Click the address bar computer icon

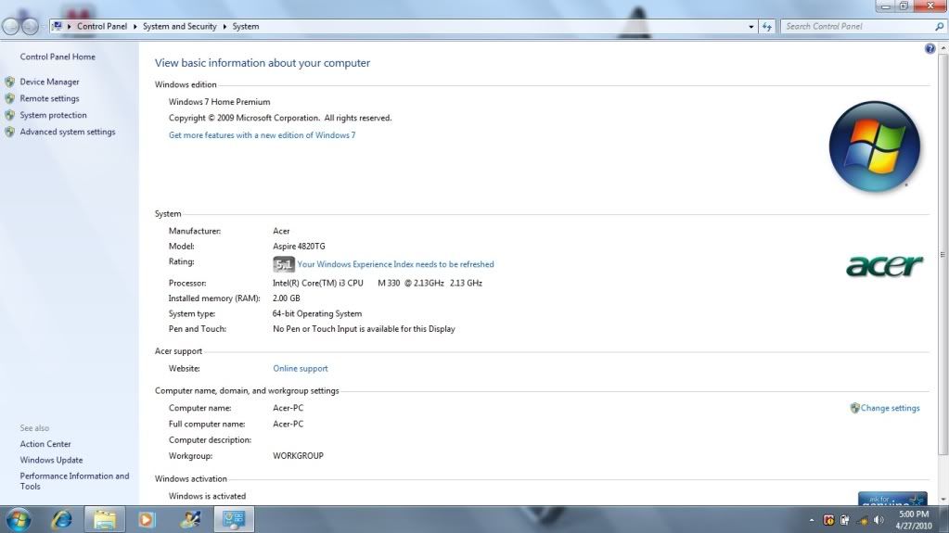tap(57, 26)
